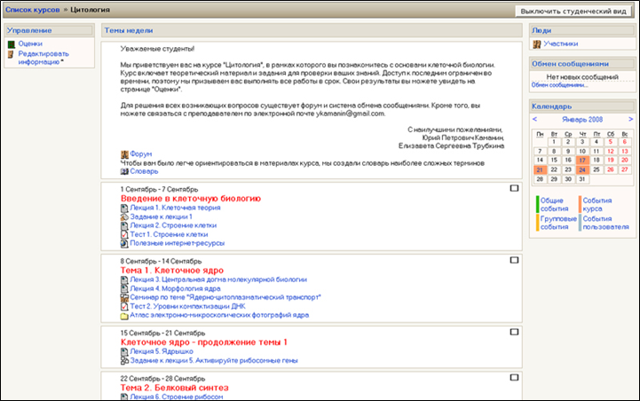Open Тест 1. Строение клетки

[x=169, y=234]
